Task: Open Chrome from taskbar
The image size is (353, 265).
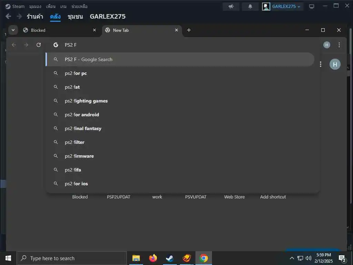Action: [x=203, y=258]
